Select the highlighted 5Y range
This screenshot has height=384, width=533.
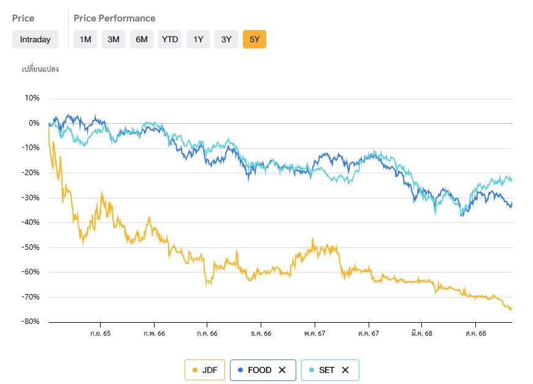point(255,39)
